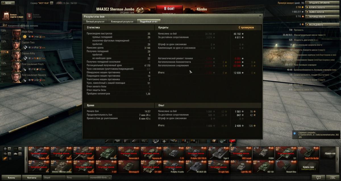The width and height of the screenshot is (341, 181).
Task: Select FV304 tank in carousel
Action: pyautogui.click(x=264, y=153)
